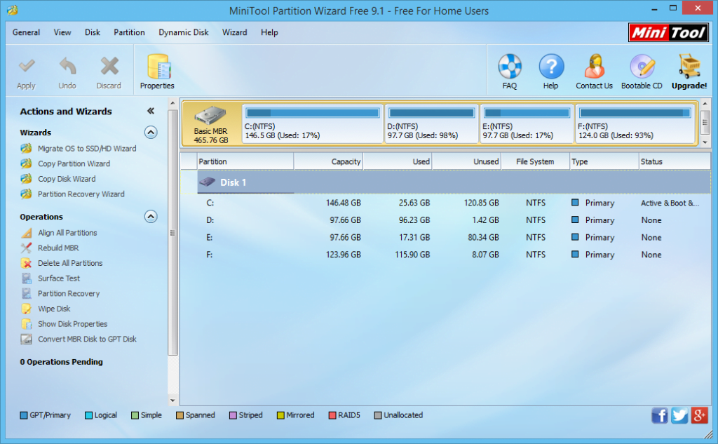The width and height of the screenshot is (718, 444).
Task: Collapse the Operations section
Action: [151, 216]
